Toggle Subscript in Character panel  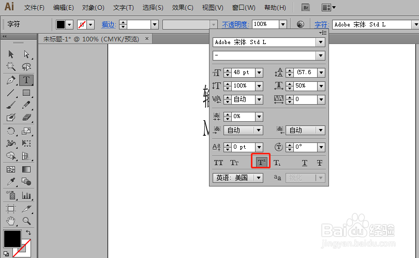pos(277,163)
